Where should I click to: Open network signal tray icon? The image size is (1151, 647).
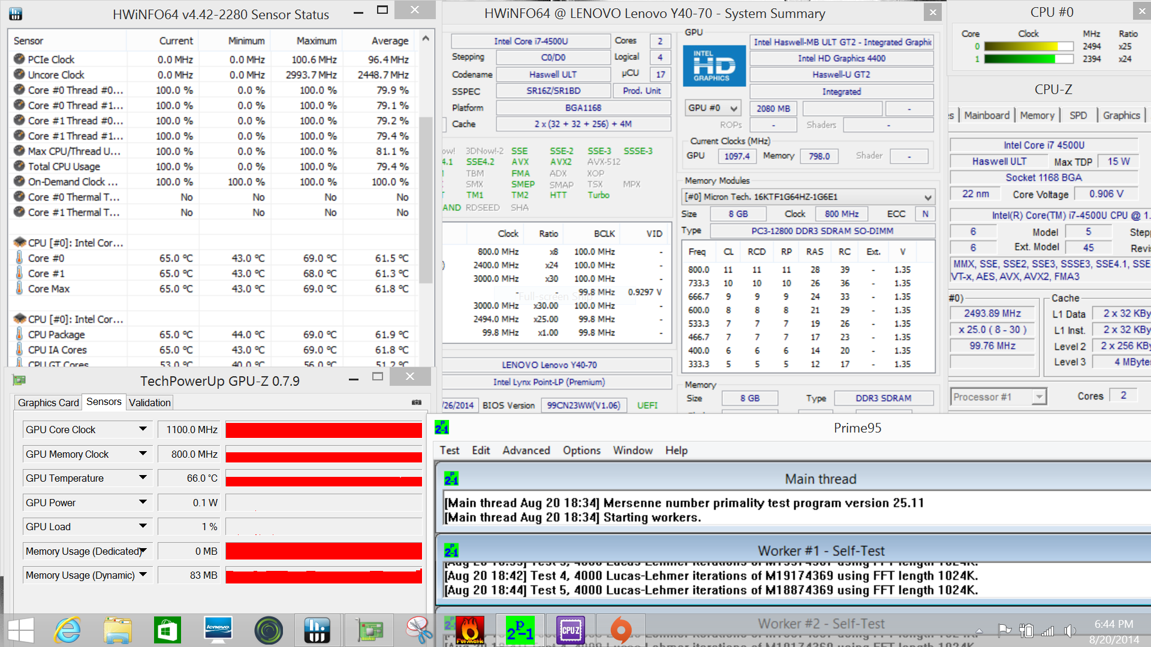(x=1048, y=630)
